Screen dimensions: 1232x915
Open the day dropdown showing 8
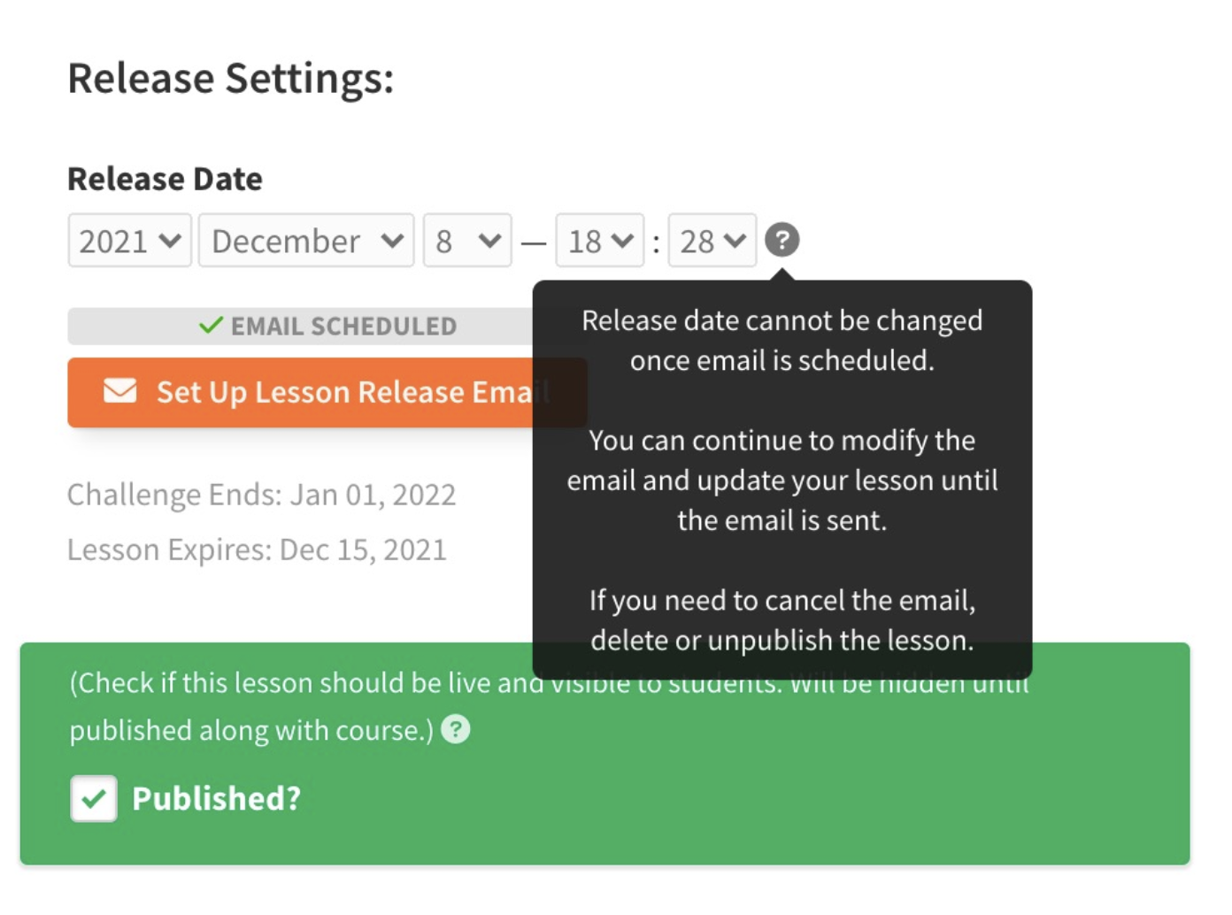click(x=467, y=240)
